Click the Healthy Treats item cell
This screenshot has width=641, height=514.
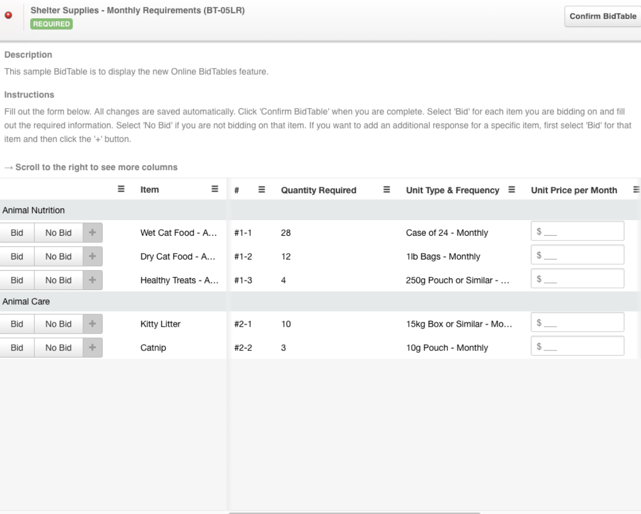pyautogui.click(x=179, y=280)
